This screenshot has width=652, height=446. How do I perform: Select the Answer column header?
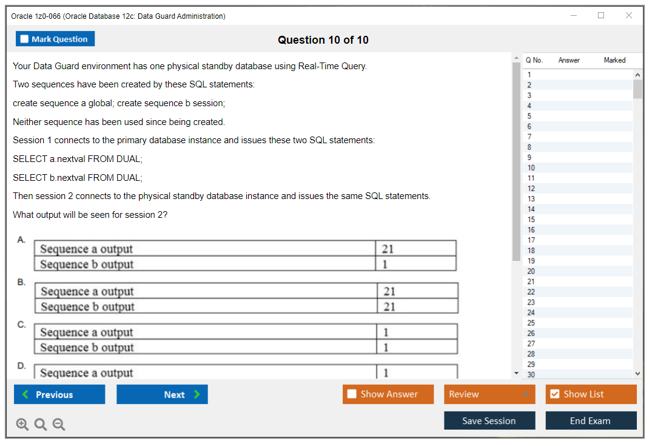569,60
